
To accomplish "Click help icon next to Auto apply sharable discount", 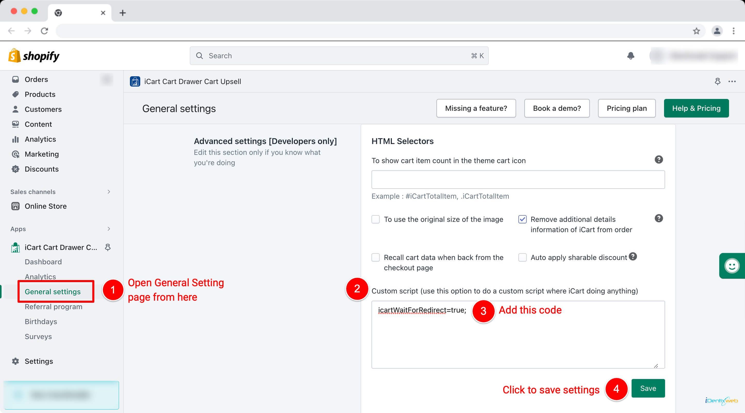I will click(x=633, y=256).
